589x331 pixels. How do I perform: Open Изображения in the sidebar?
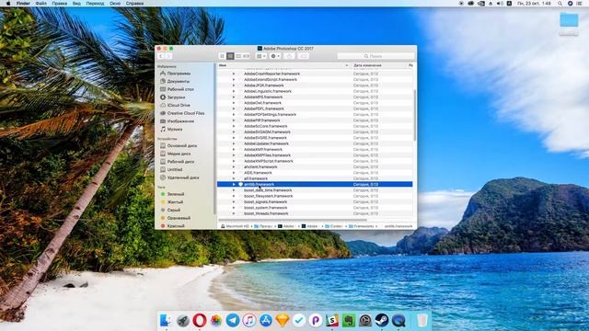point(177,121)
